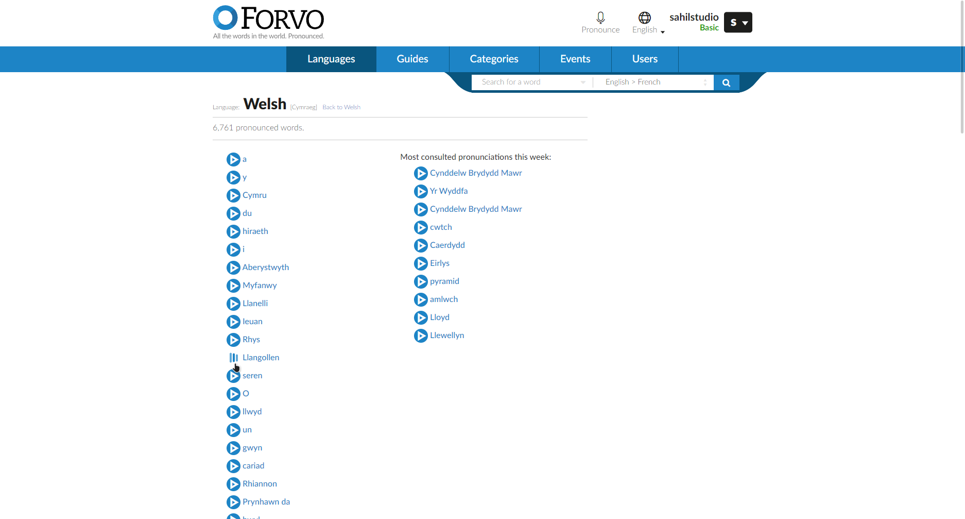Open the Events section
The image size is (965, 519).
(575, 59)
